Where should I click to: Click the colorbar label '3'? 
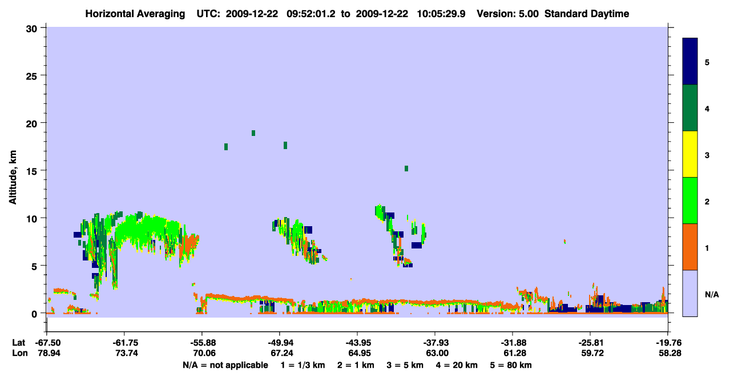point(707,155)
